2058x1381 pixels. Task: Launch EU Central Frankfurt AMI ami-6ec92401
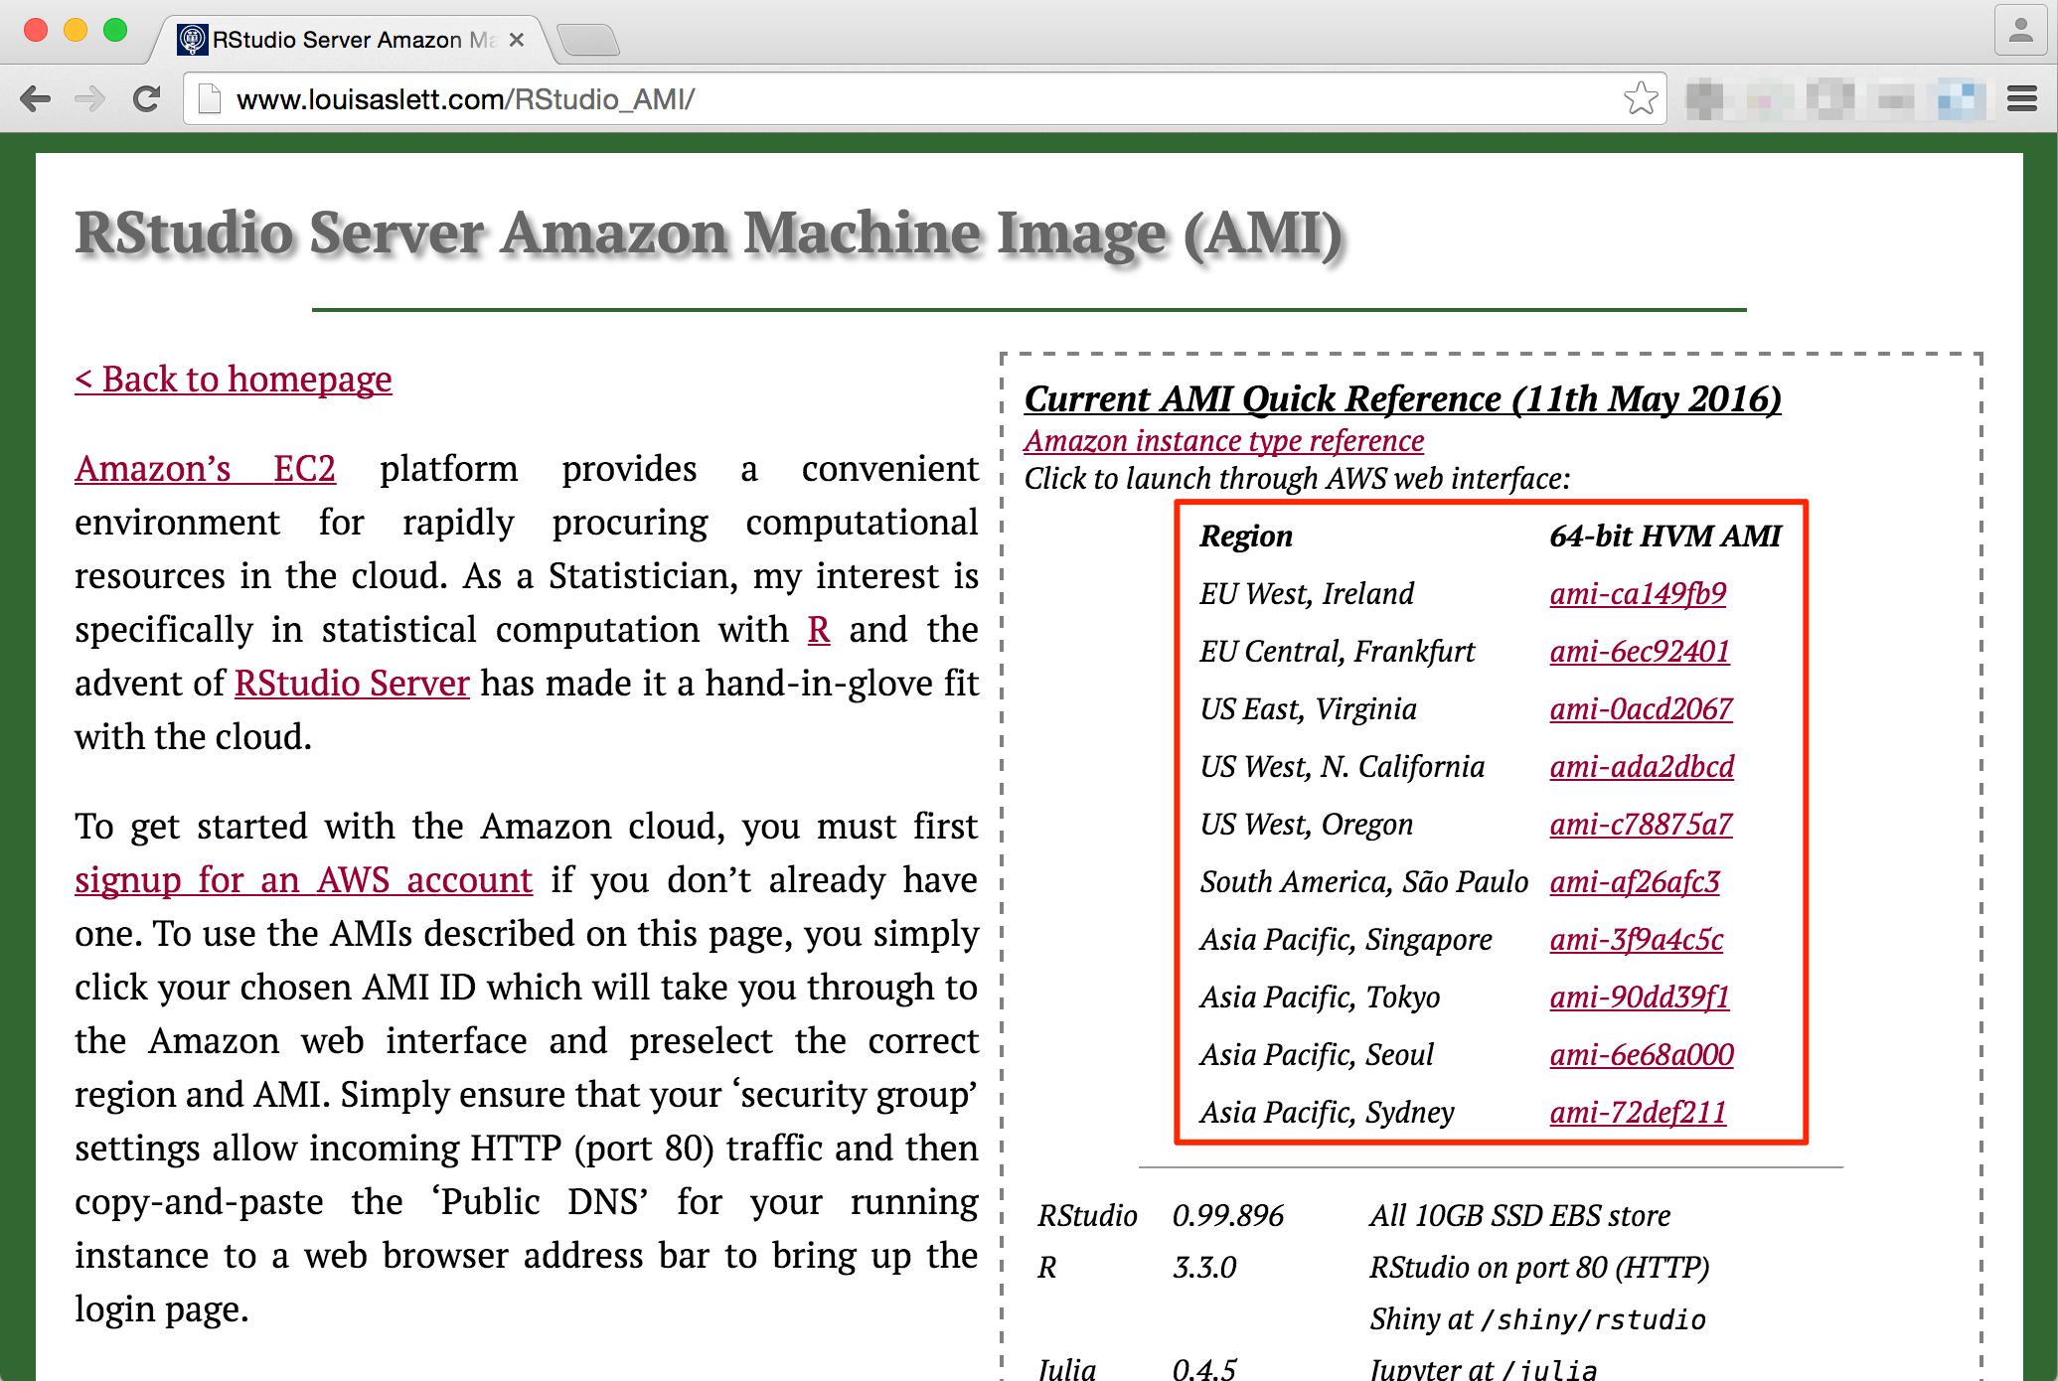tap(1640, 652)
